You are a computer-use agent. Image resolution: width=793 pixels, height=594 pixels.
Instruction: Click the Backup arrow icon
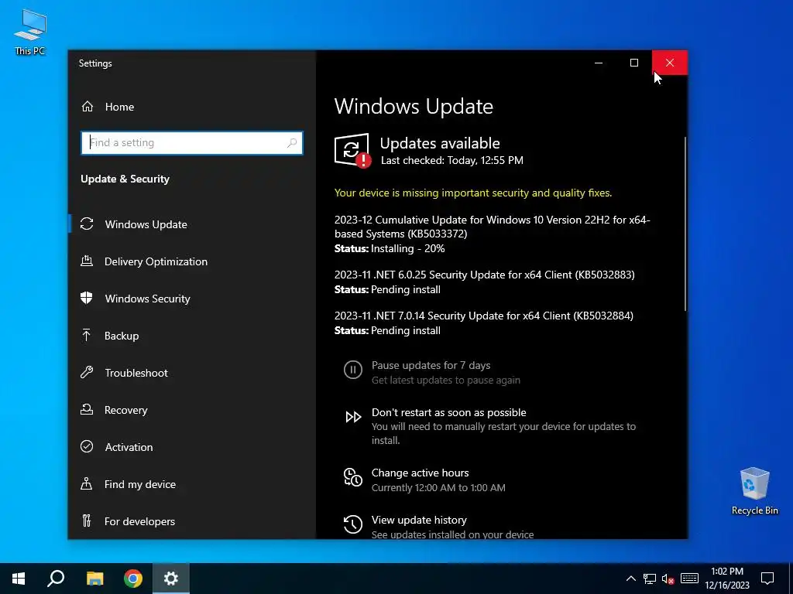87,336
